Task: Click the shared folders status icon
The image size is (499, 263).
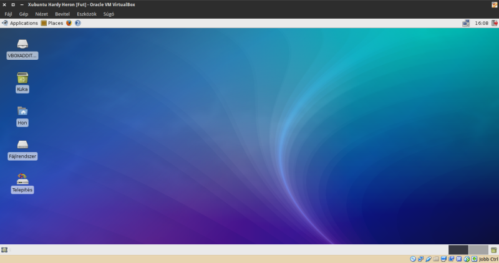Action: click(436, 259)
